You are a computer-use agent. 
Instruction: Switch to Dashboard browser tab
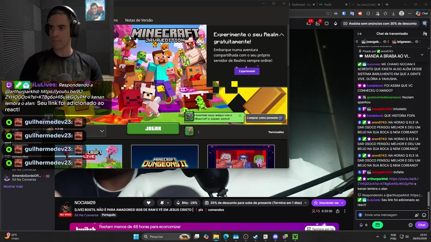tap(301, 4)
